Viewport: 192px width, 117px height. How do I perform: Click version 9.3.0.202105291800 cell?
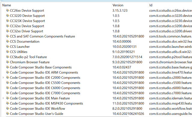127,62
